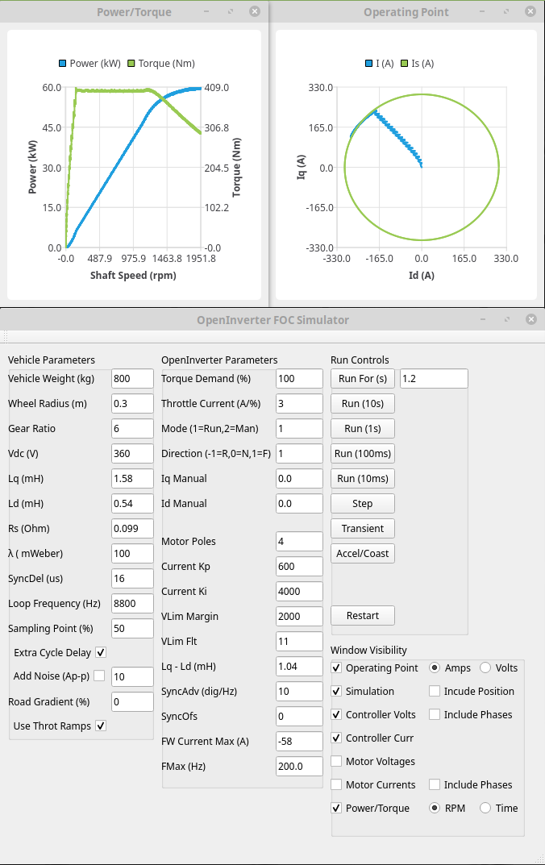Click the Accel/Coast button
The image size is (545, 865).
363,553
